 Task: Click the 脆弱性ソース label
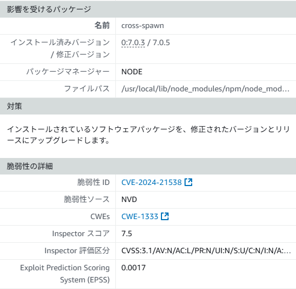pos(87,199)
